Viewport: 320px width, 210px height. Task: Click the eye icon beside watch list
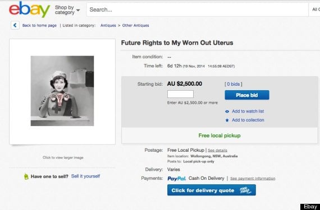[x=227, y=111]
